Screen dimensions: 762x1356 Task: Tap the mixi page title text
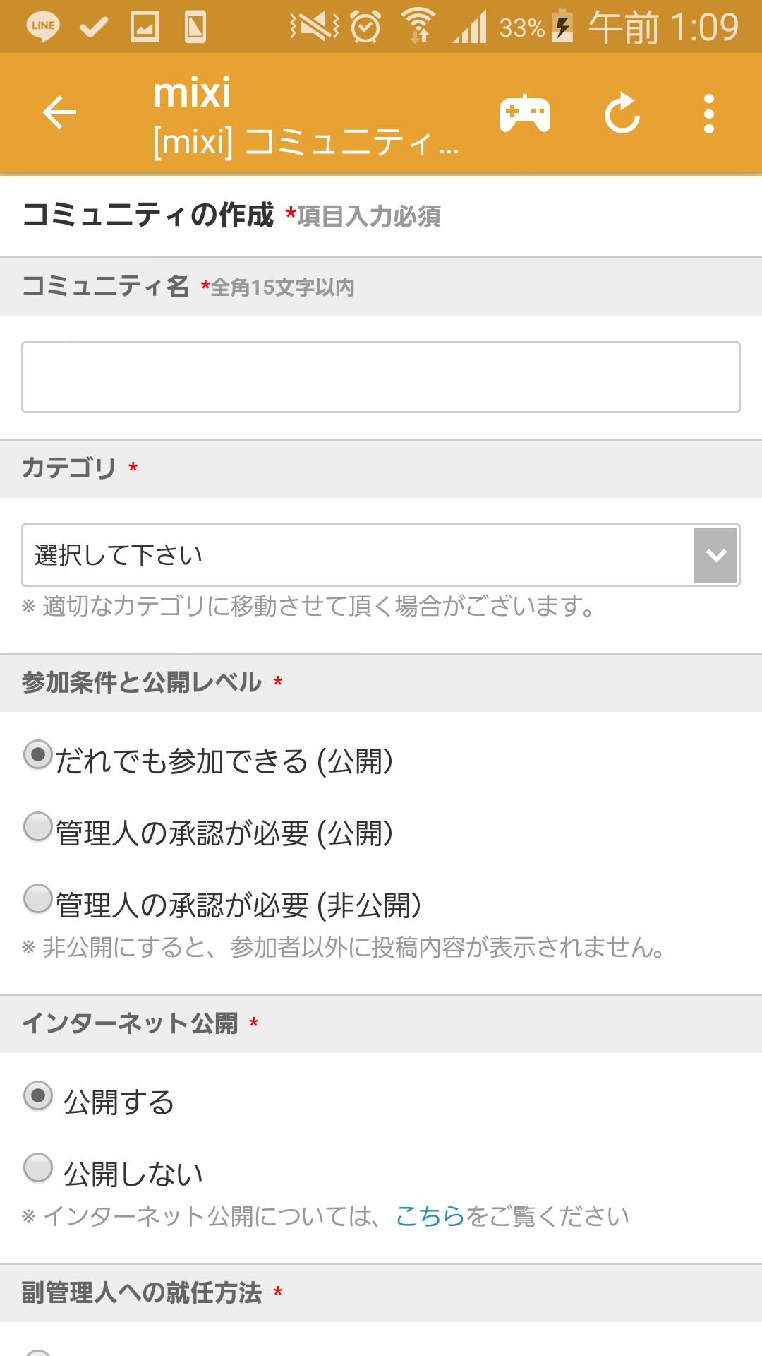tap(192, 93)
